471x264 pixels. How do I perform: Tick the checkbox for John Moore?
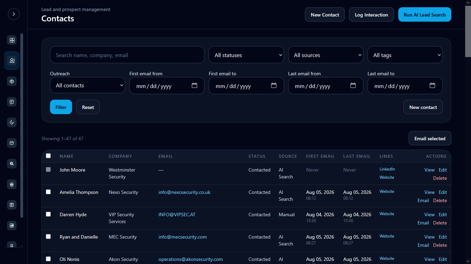tap(48, 169)
